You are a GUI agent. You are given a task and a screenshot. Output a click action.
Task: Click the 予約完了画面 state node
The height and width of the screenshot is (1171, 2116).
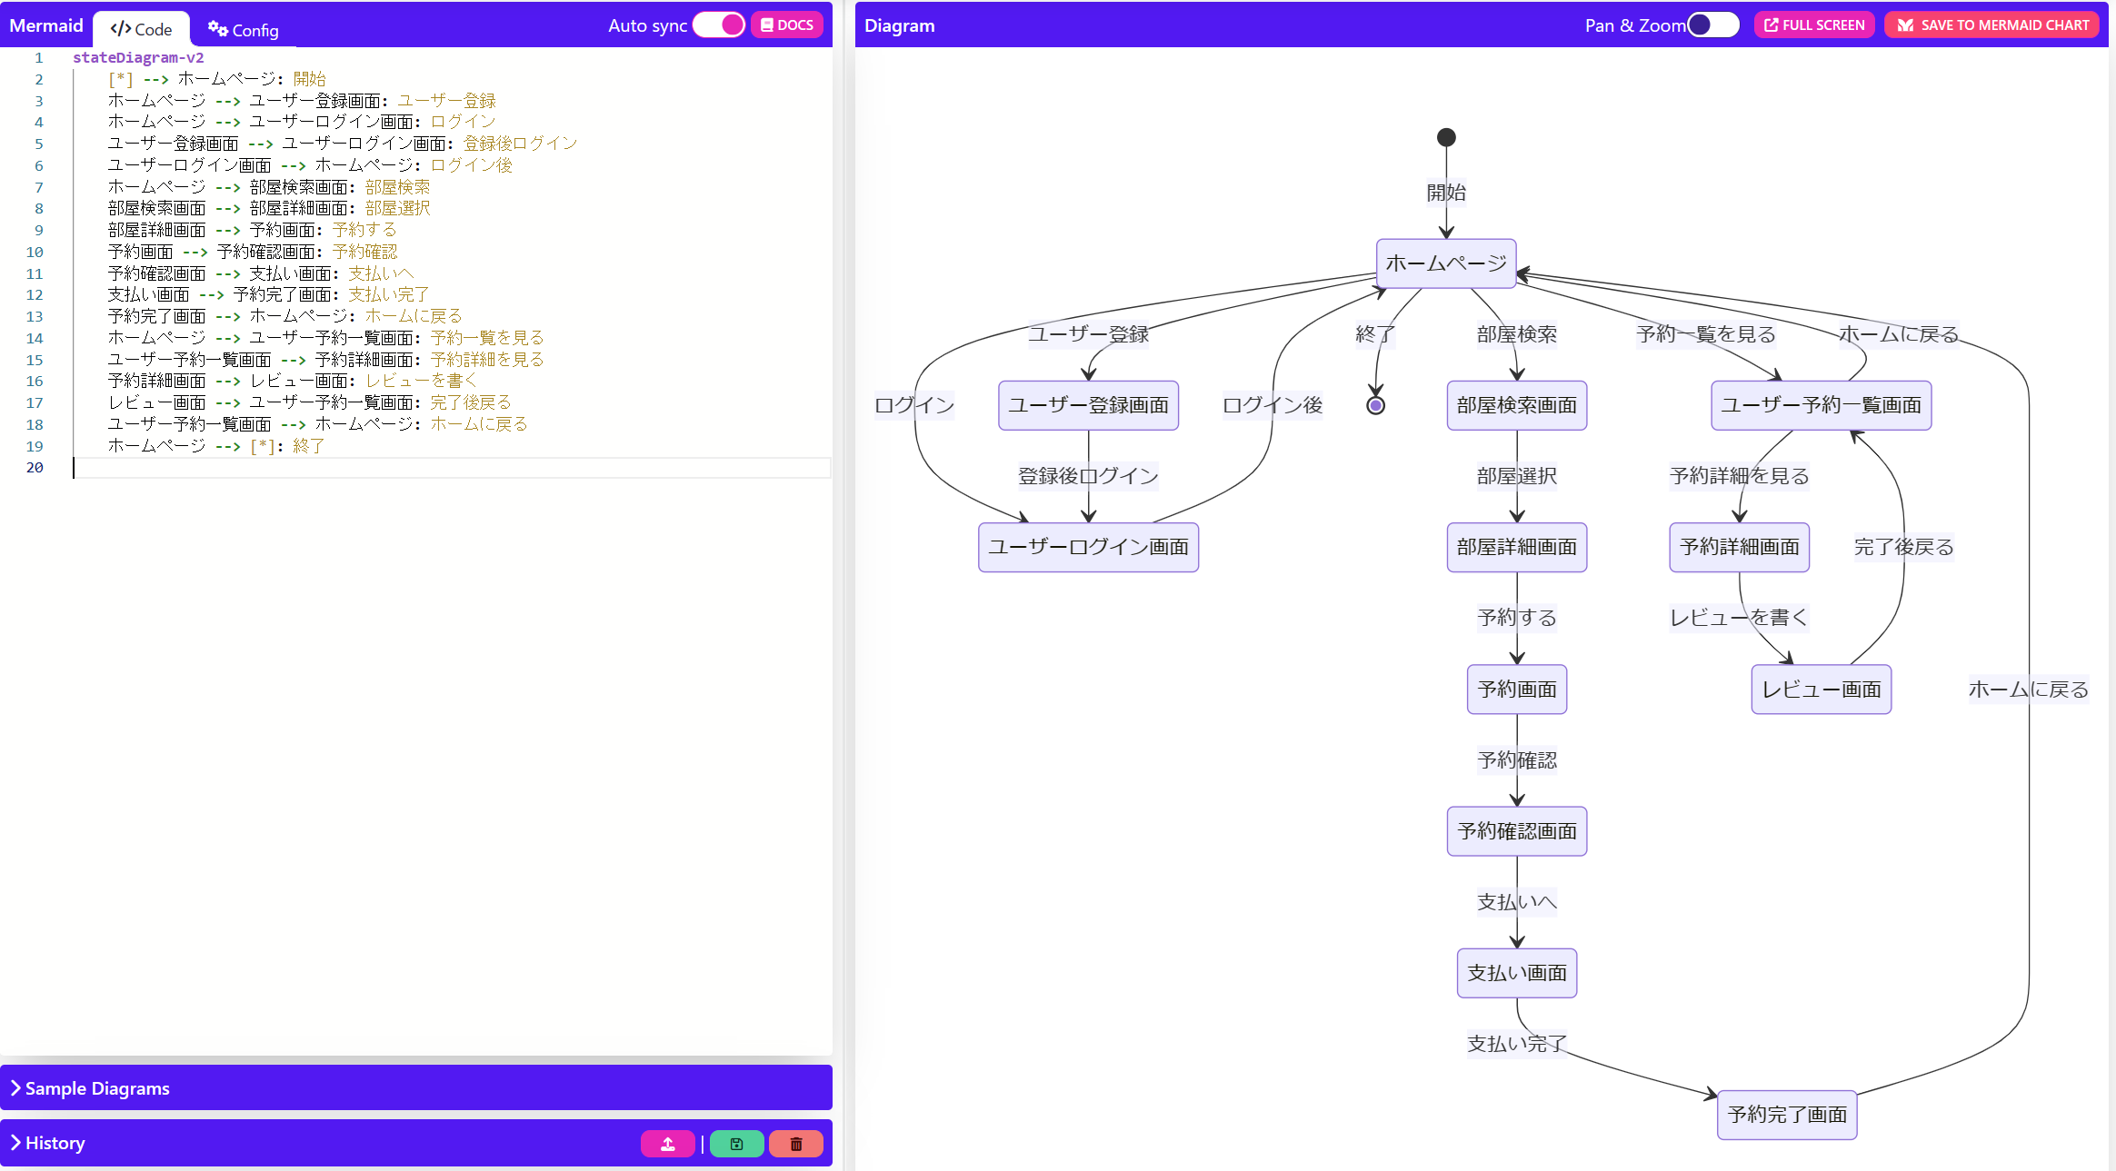click(x=1786, y=1115)
